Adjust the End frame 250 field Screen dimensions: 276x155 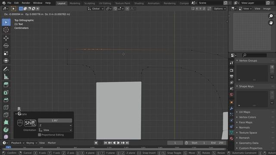tap(217, 143)
